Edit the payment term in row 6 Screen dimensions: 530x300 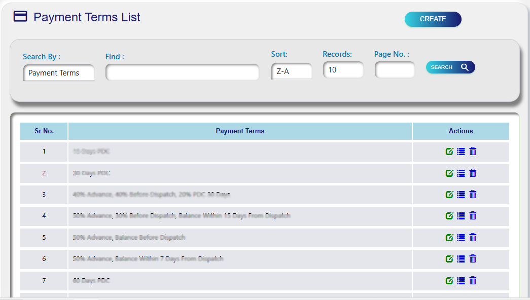(x=449, y=259)
